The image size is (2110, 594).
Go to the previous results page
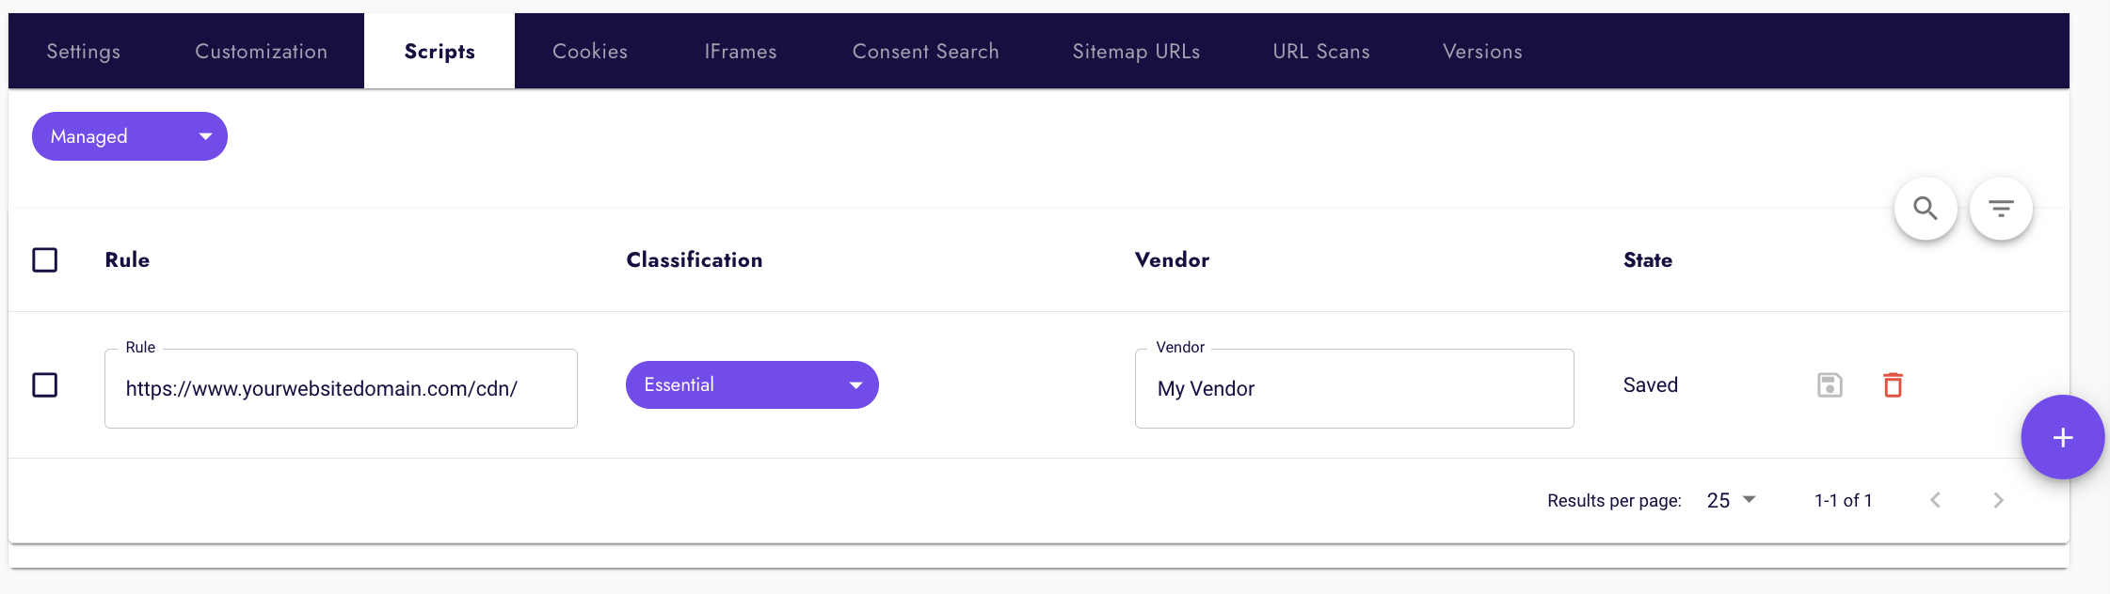point(1935,500)
